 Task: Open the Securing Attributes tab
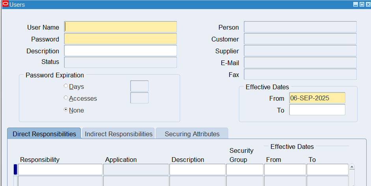[192, 134]
